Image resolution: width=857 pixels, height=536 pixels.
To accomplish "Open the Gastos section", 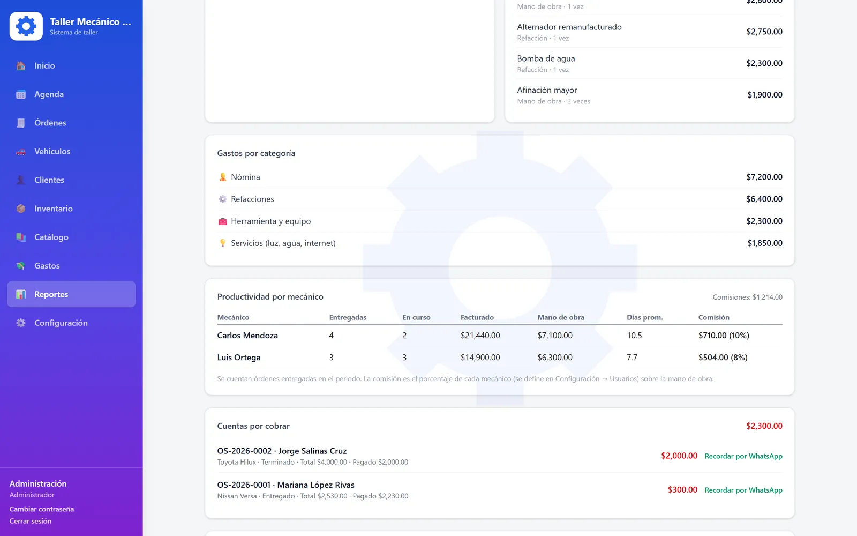I will coord(71,266).
